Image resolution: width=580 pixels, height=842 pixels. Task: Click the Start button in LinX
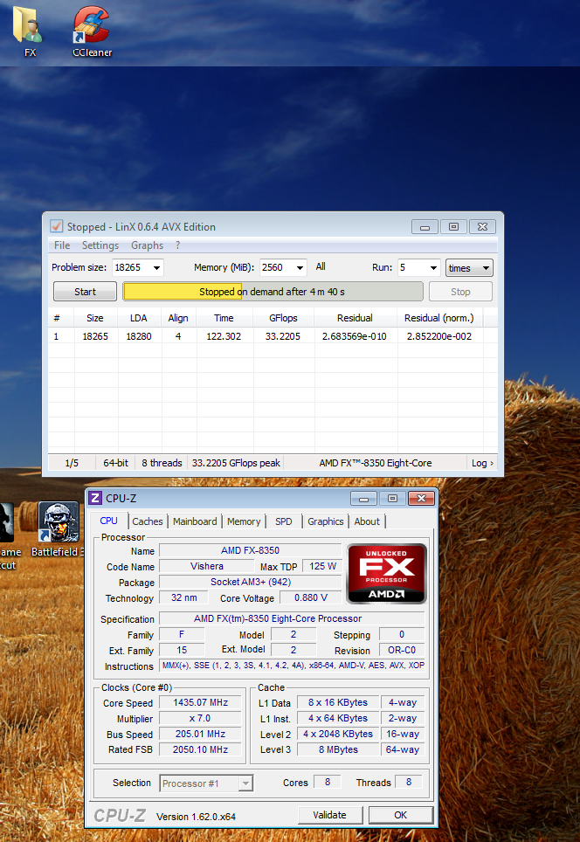click(x=85, y=292)
